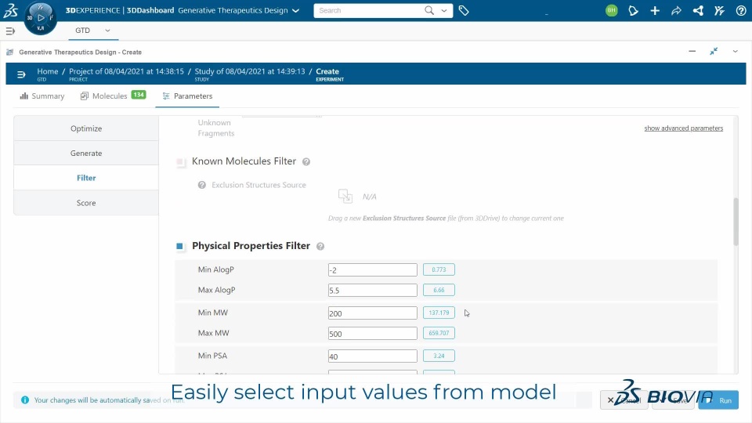Image resolution: width=752 pixels, height=423 pixels.
Task: Open notifications icon in top bar
Action: (634, 11)
